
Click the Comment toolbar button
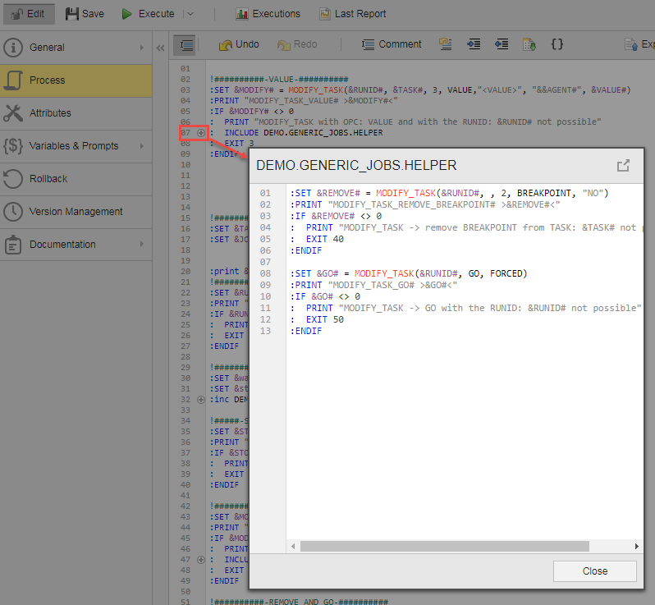tap(392, 44)
